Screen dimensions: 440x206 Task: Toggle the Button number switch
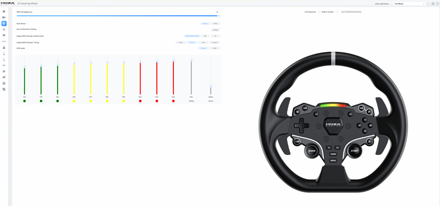[337, 12]
